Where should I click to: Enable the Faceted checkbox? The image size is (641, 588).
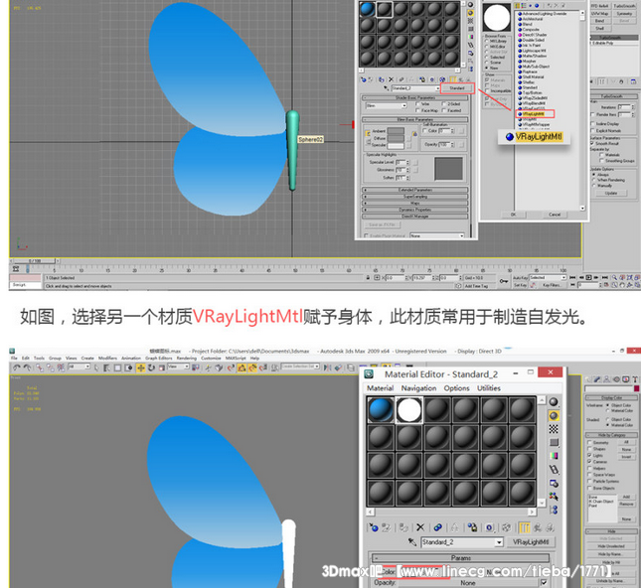[443, 110]
